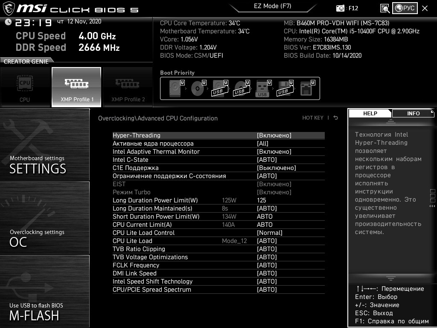Click the HOT KEY label
This screenshot has width=437, height=328.
click(x=313, y=118)
